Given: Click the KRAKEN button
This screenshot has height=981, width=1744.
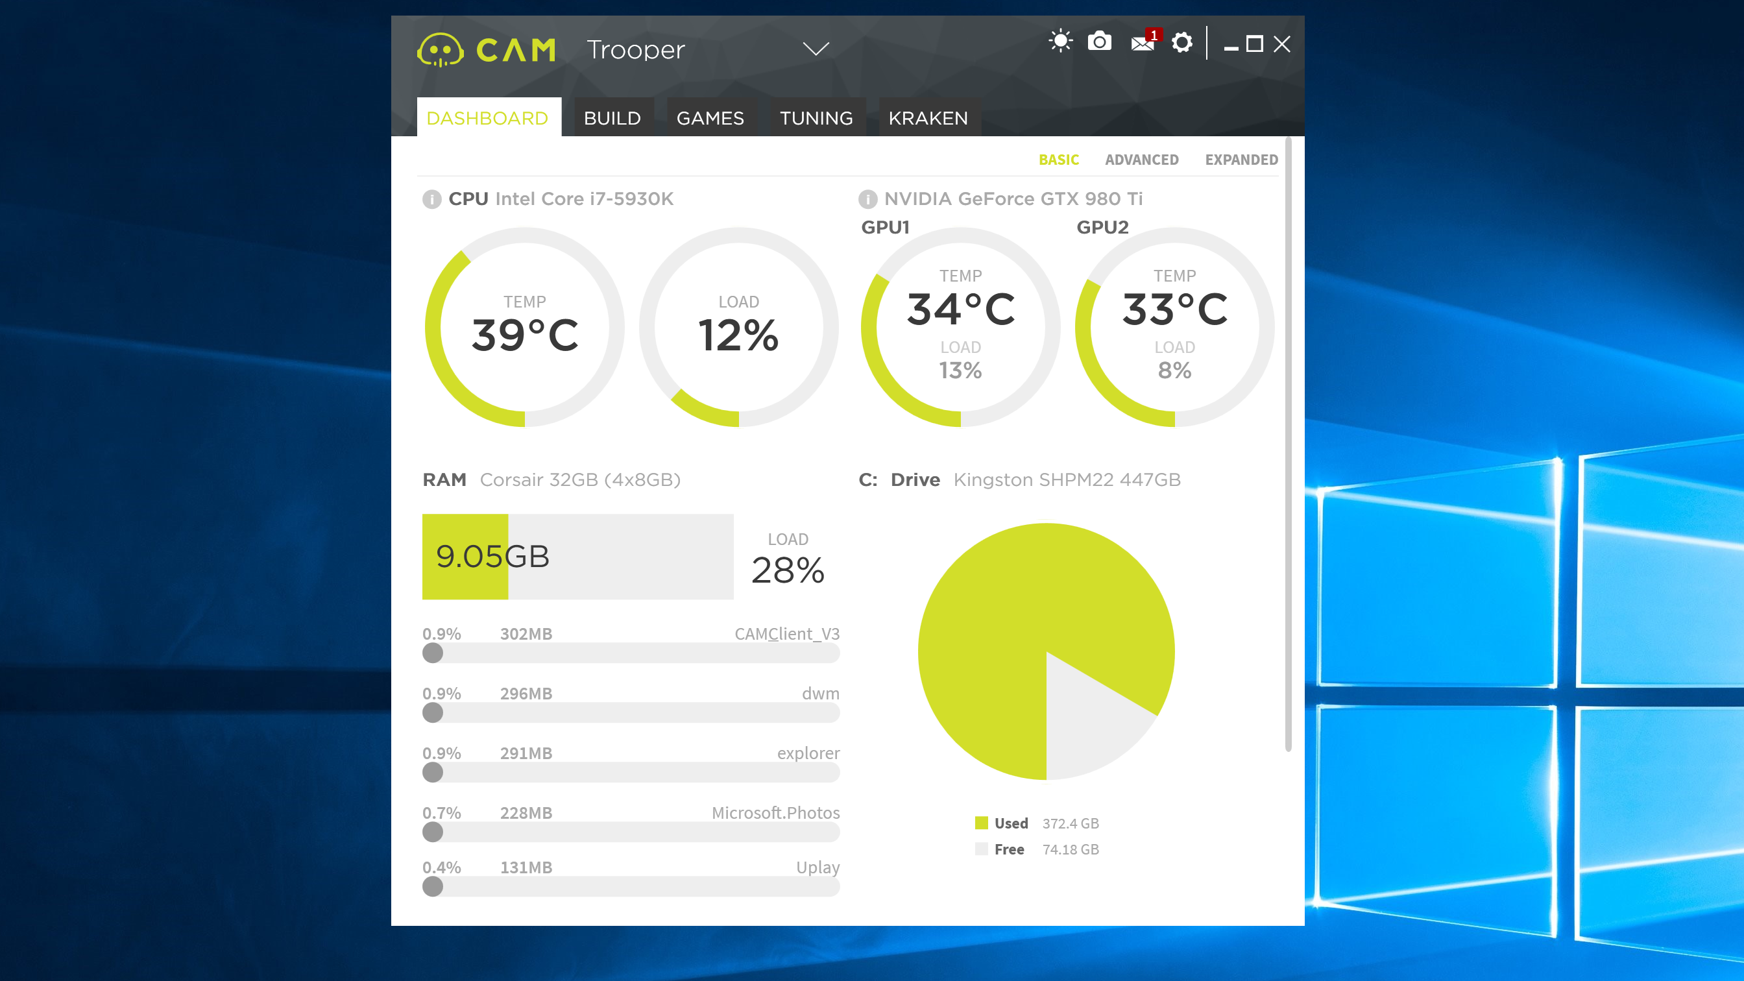Looking at the screenshot, I should pyautogui.click(x=927, y=117).
